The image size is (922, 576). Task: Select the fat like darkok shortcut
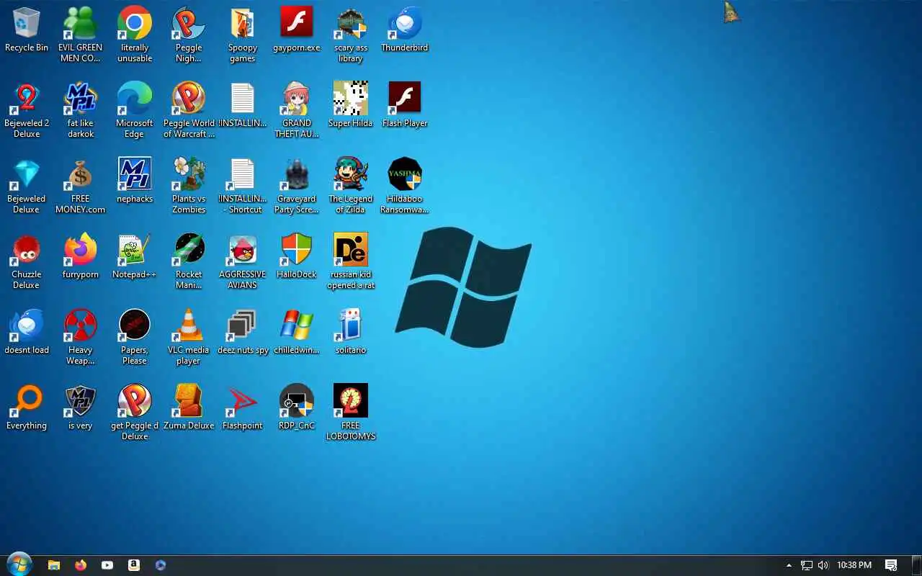[x=81, y=111]
